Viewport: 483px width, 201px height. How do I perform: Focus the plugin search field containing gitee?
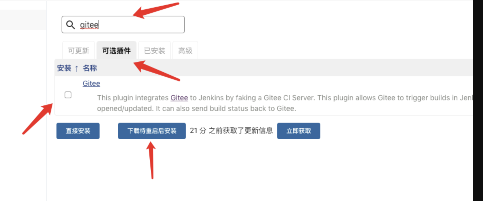(123, 25)
